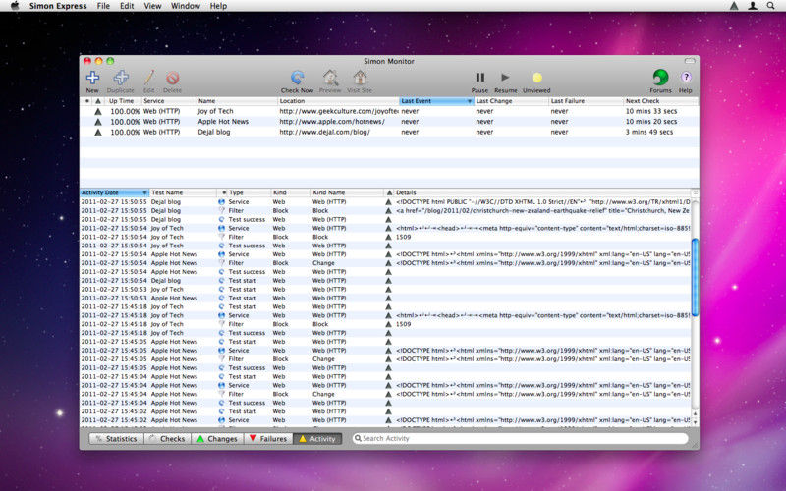The image size is (786, 491).
Task: Open the Apple menu
Action: pos(15,6)
